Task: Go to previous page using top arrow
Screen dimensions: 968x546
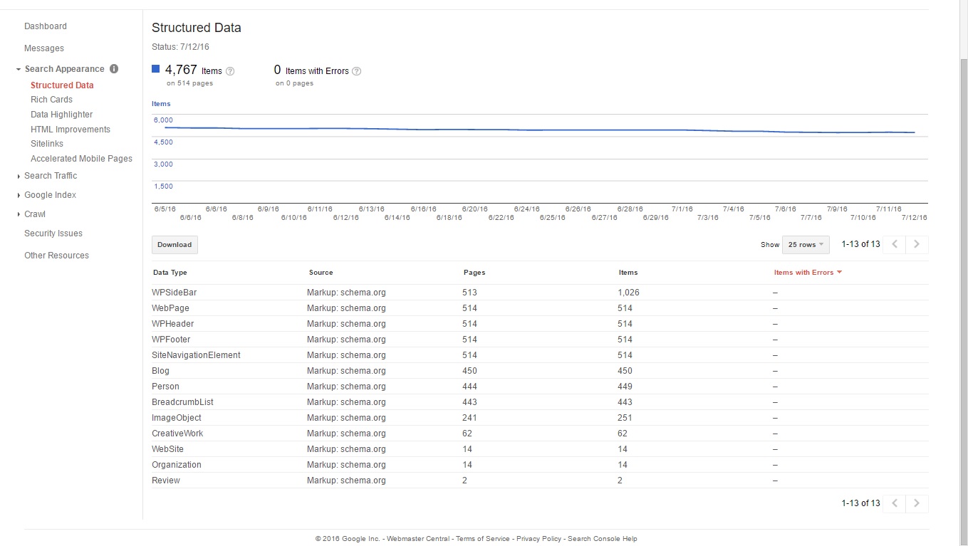Action: click(x=895, y=244)
